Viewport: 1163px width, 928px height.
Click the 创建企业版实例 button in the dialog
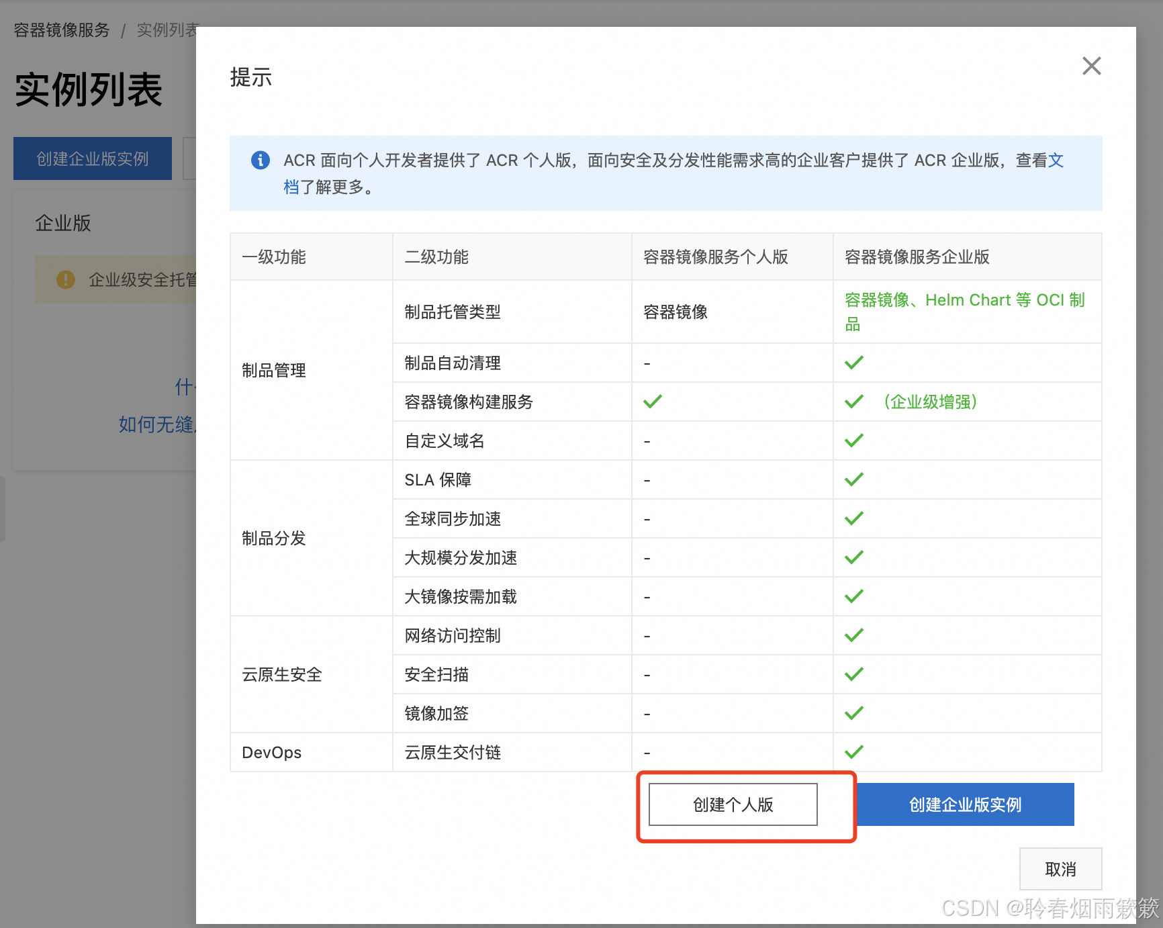pyautogui.click(x=965, y=804)
